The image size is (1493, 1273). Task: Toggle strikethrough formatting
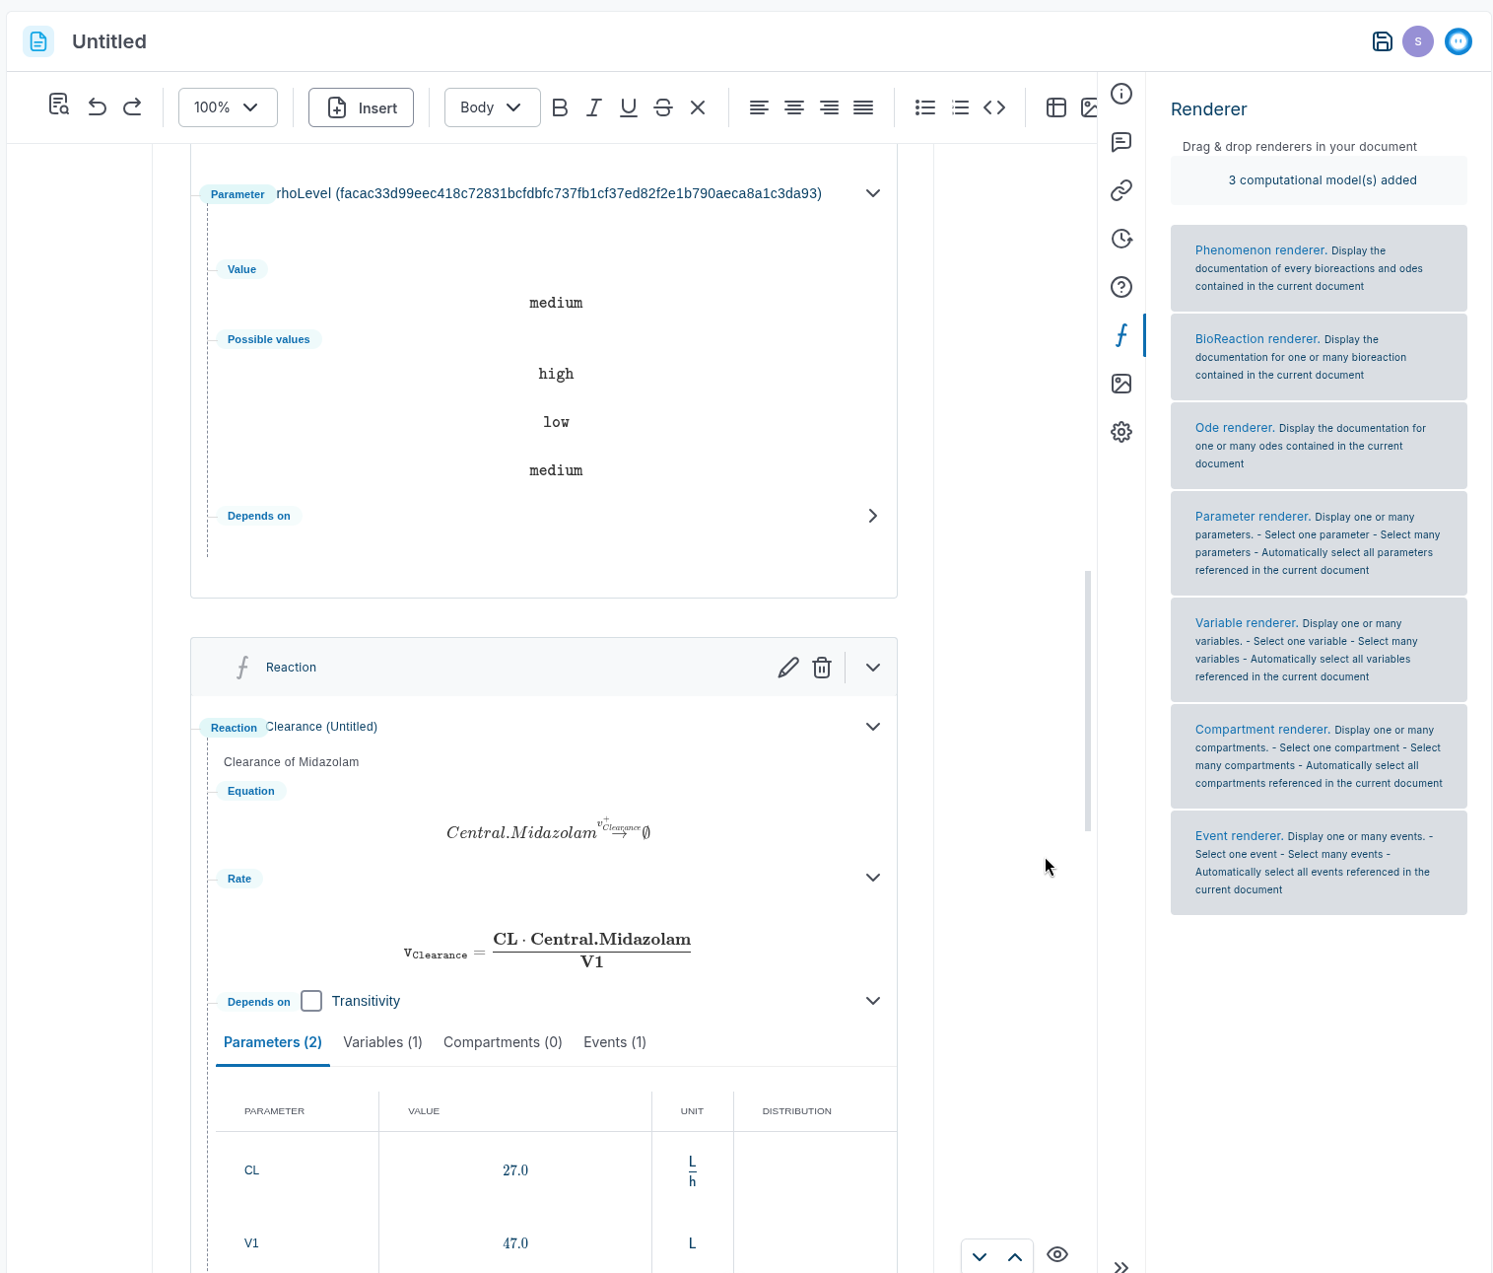[x=663, y=107]
